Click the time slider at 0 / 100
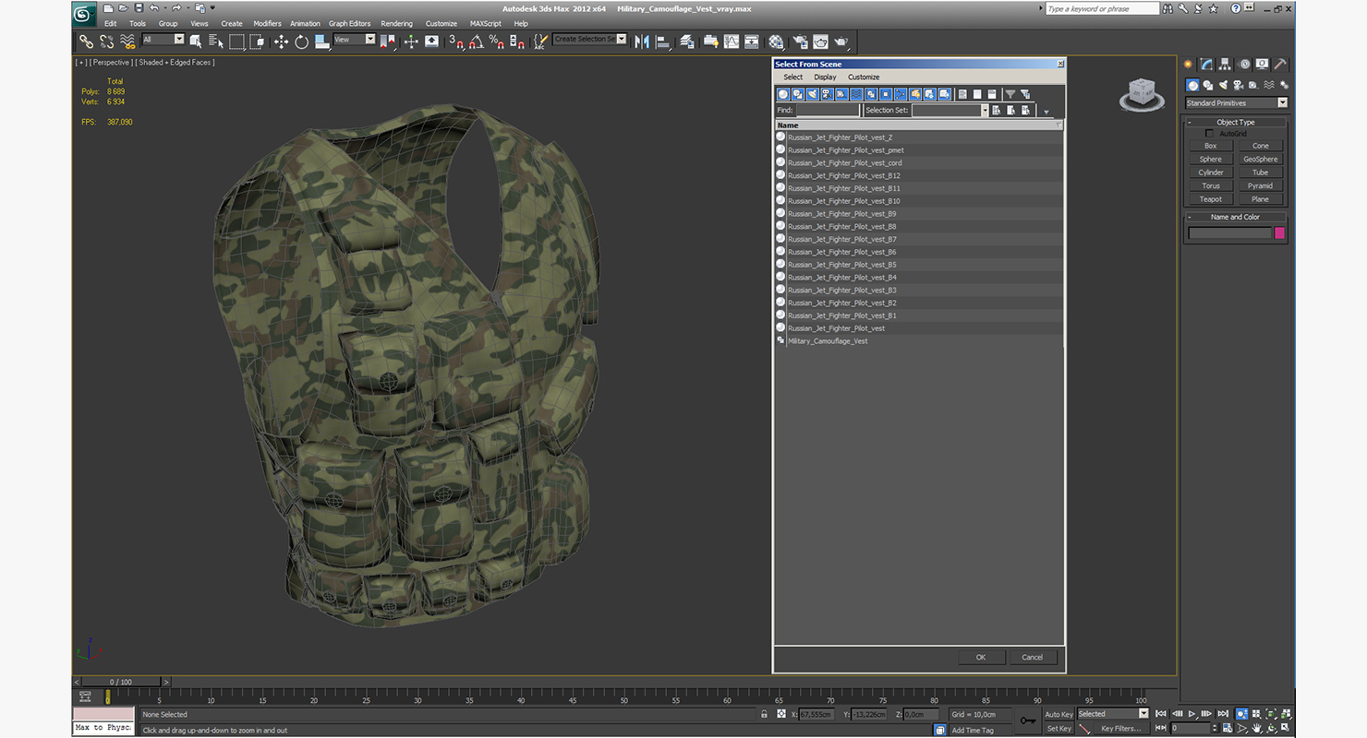The height and width of the screenshot is (738, 1367). (x=120, y=682)
